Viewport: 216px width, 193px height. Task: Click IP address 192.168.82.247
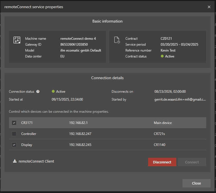pyautogui.click(x=80, y=134)
